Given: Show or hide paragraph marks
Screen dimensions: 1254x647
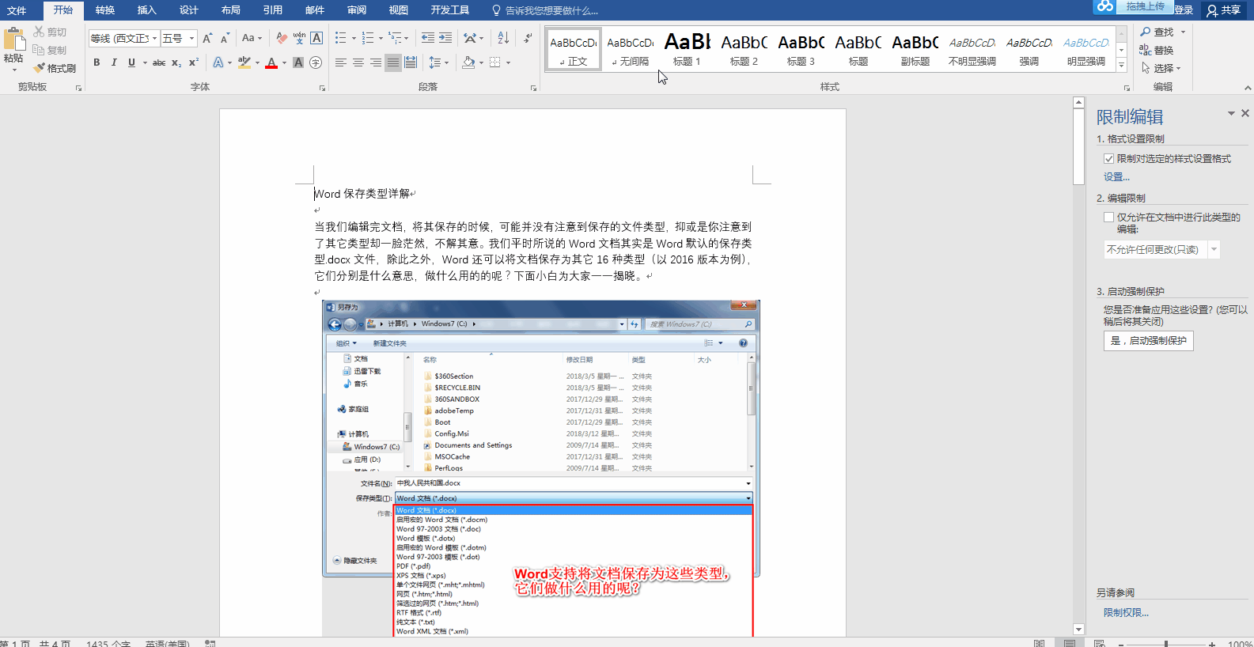Looking at the screenshot, I should 528,38.
